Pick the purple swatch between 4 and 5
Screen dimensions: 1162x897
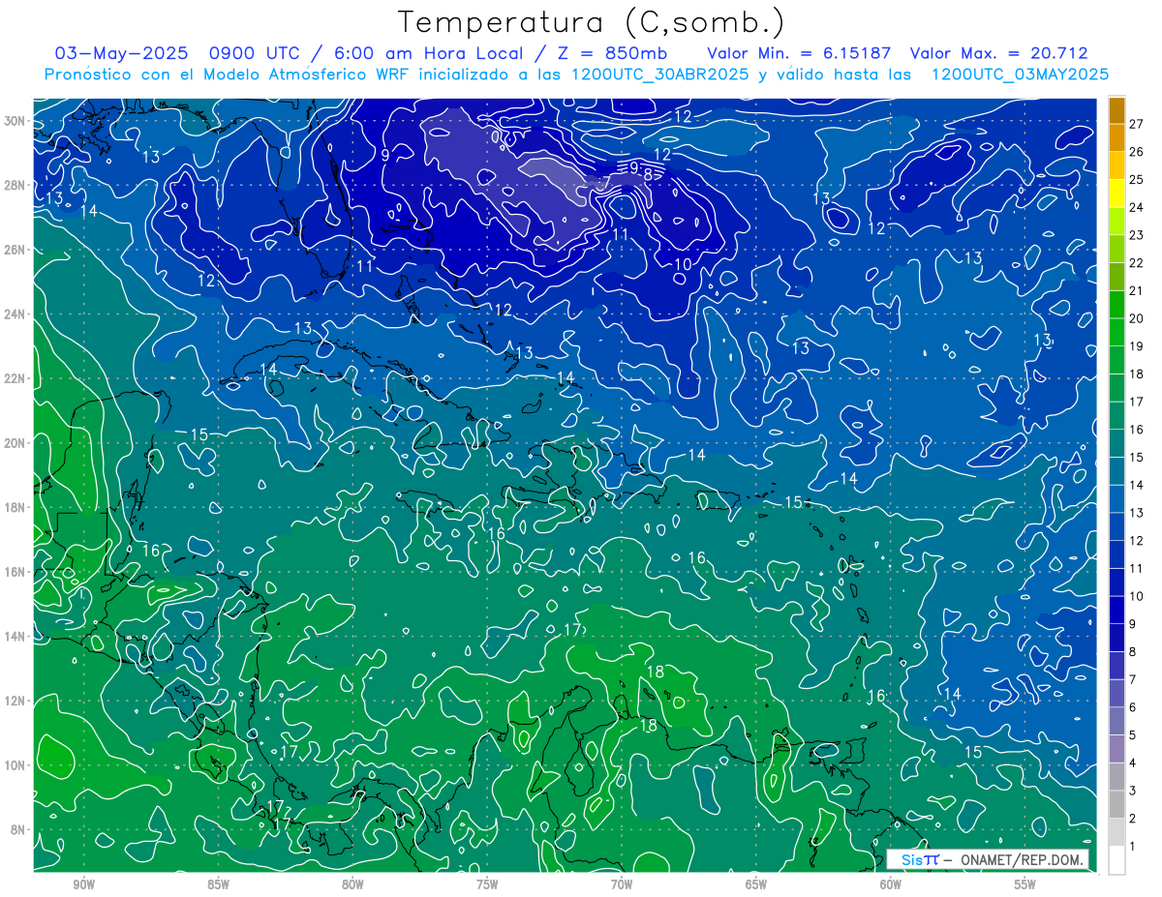(1116, 749)
